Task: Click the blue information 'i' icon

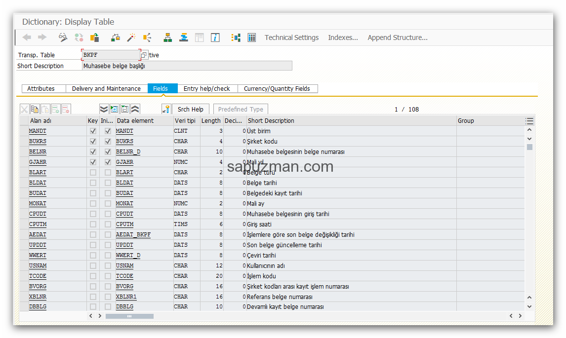Action: pyautogui.click(x=215, y=38)
